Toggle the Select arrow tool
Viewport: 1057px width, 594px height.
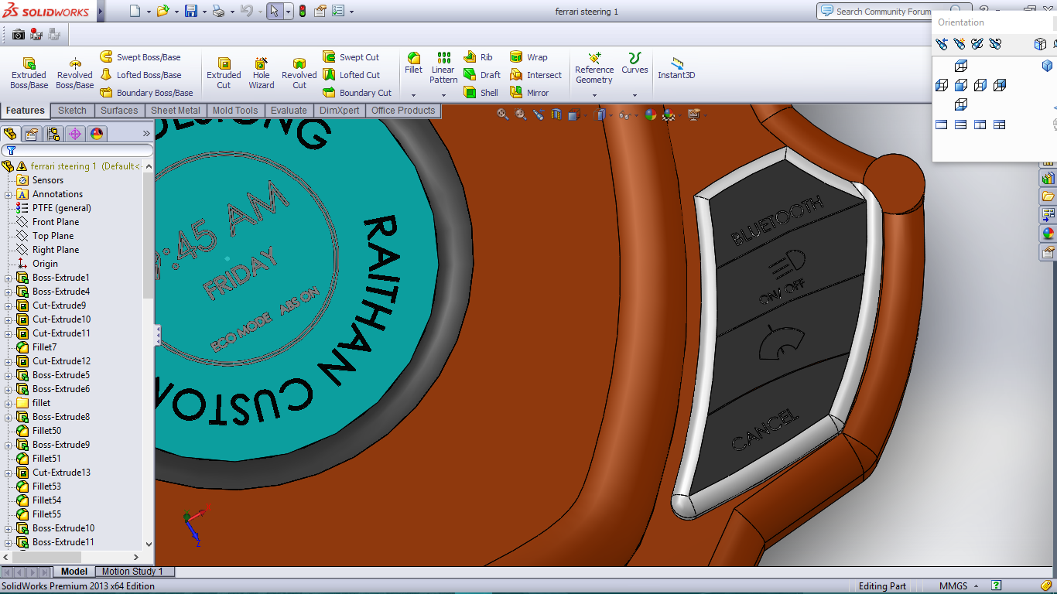(274, 11)
